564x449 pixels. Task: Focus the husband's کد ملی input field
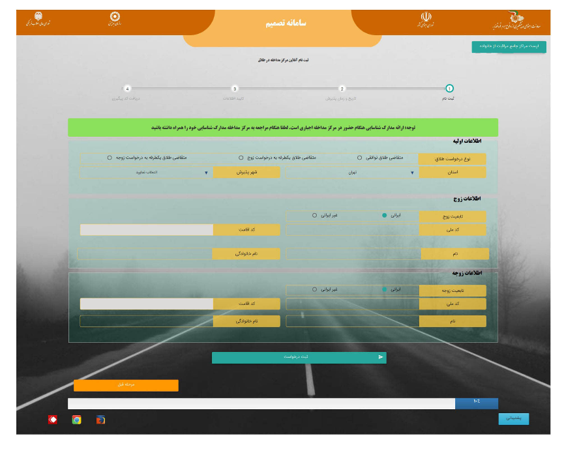pos(352,229)
